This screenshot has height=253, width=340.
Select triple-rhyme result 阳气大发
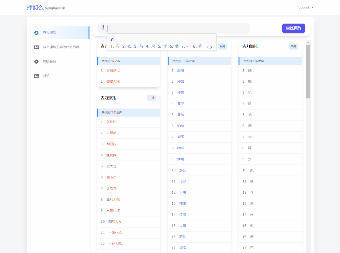point(115,222)
